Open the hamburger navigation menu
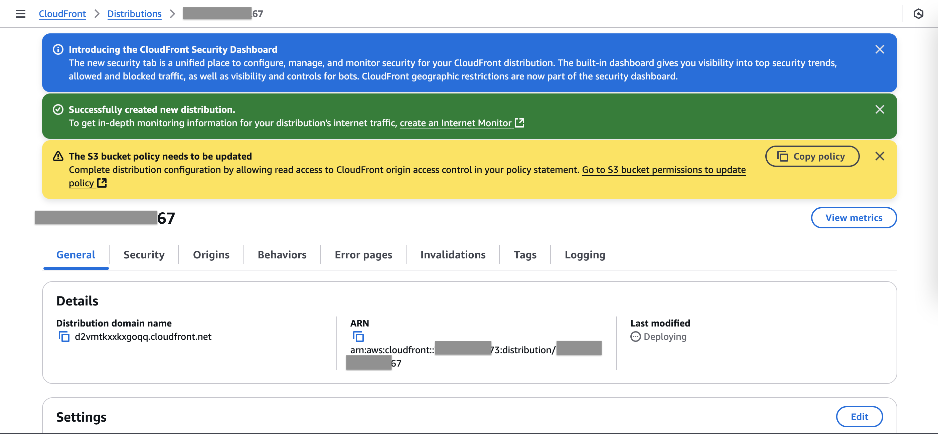 [21, 14]
